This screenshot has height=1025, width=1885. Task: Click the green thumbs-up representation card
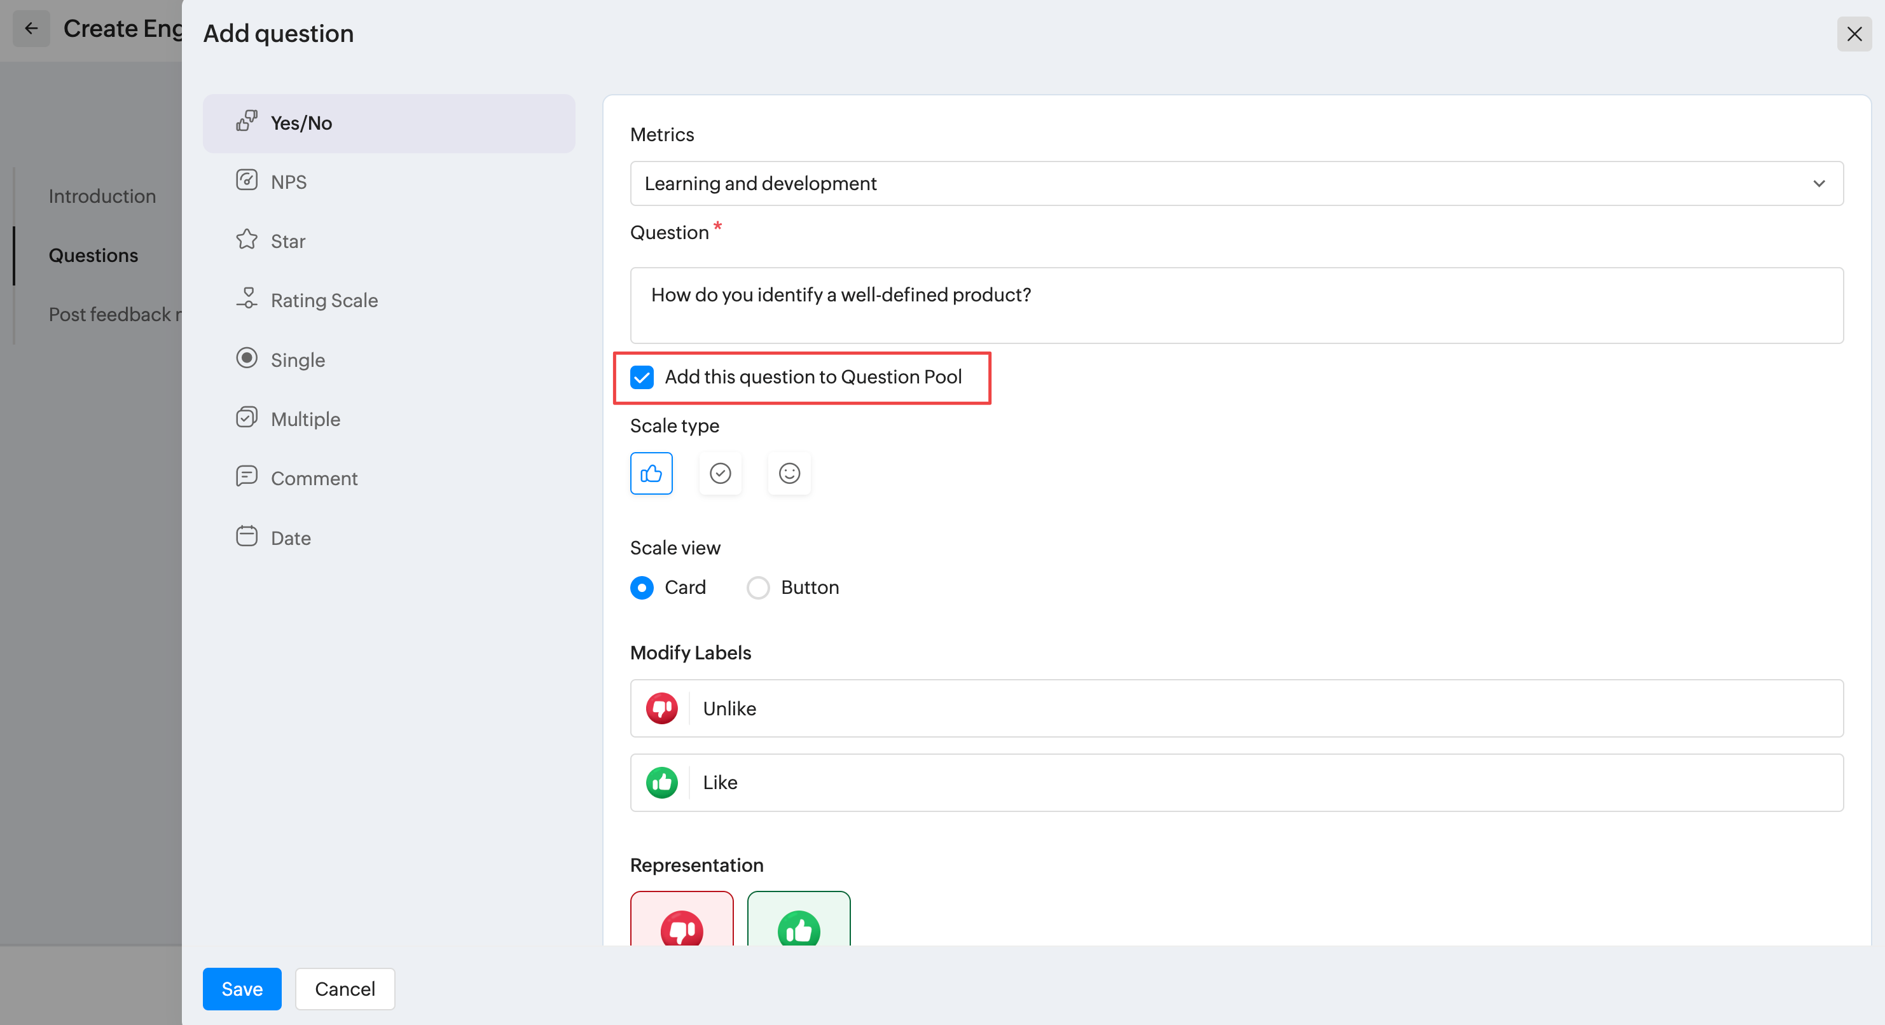tap(798, 919)
